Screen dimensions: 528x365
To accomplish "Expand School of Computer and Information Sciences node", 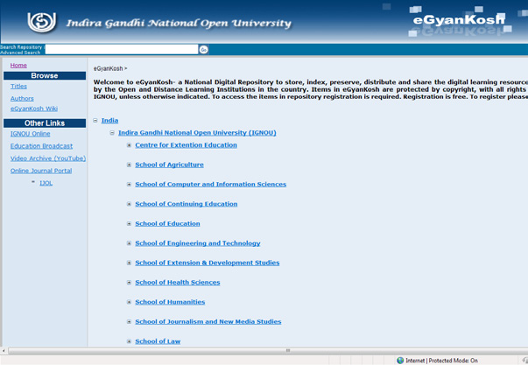I will (129, 184).
